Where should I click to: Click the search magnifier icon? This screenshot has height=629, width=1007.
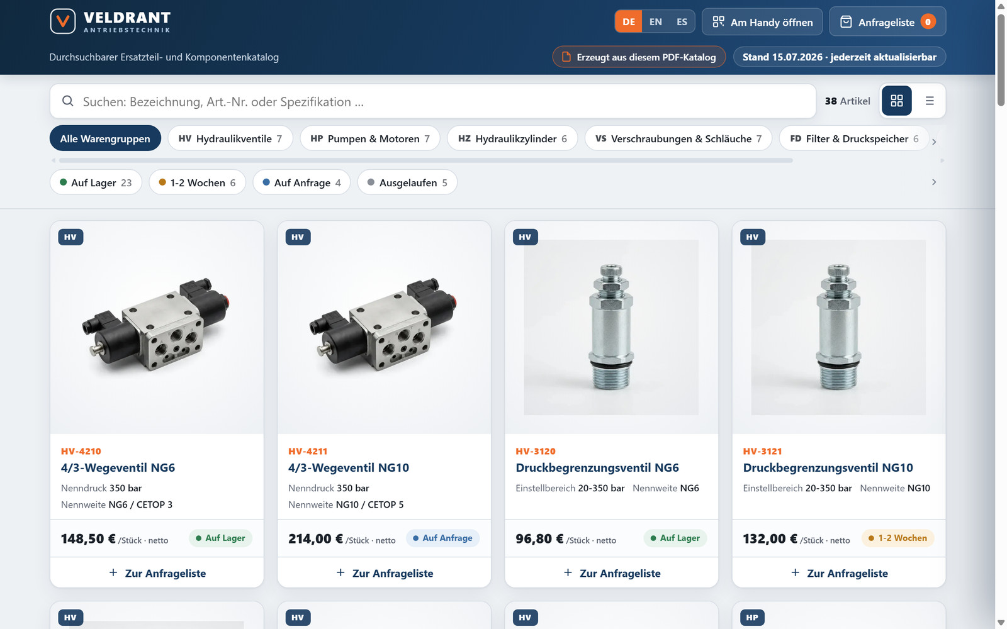point(67,101)
